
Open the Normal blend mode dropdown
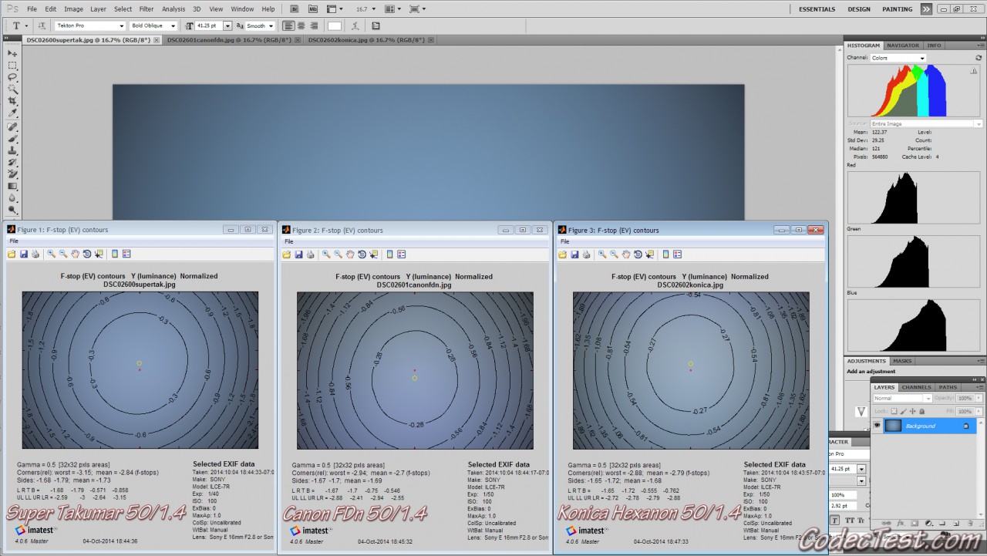point(902,398)
